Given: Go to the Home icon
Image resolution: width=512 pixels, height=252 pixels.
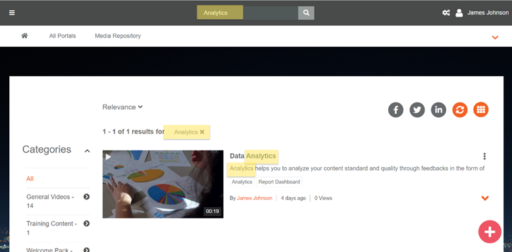Looking at the screenshot, I should 24,36.
